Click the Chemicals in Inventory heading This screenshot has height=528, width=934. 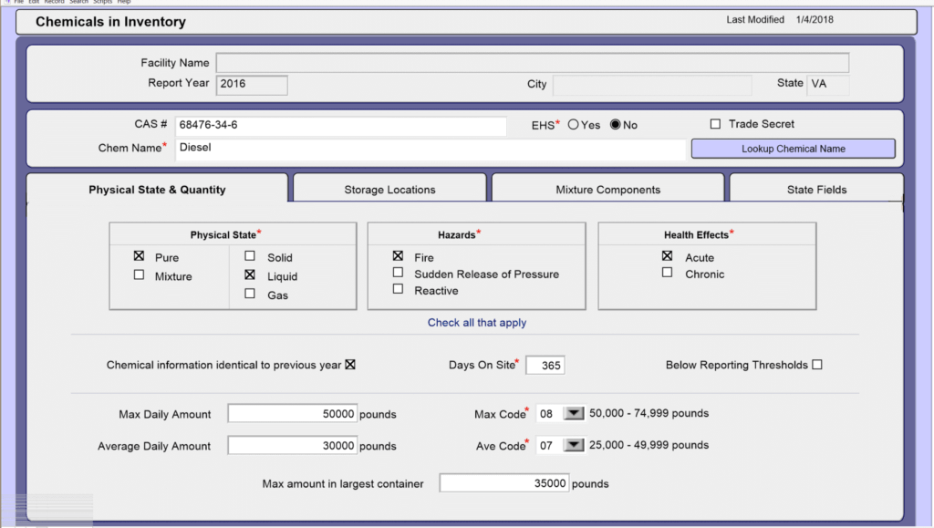(110, 22)
